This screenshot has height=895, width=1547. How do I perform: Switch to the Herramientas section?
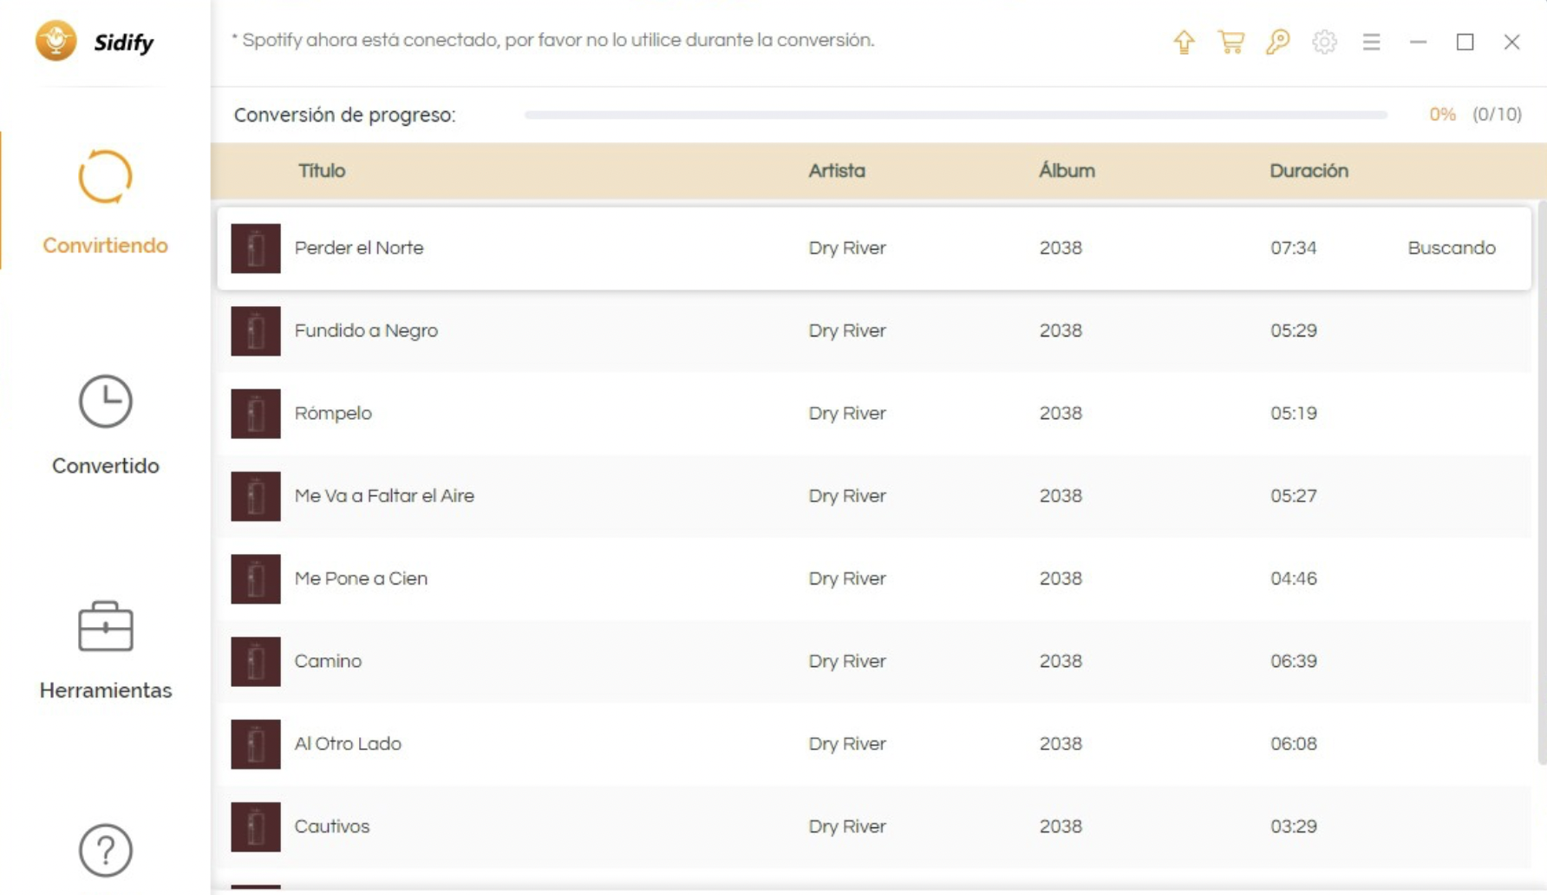click(x=105, y=690)
